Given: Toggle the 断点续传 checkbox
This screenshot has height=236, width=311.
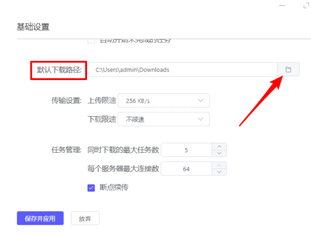Looking at the screenshot, I should pyautogui.click(x=91, y=188).
